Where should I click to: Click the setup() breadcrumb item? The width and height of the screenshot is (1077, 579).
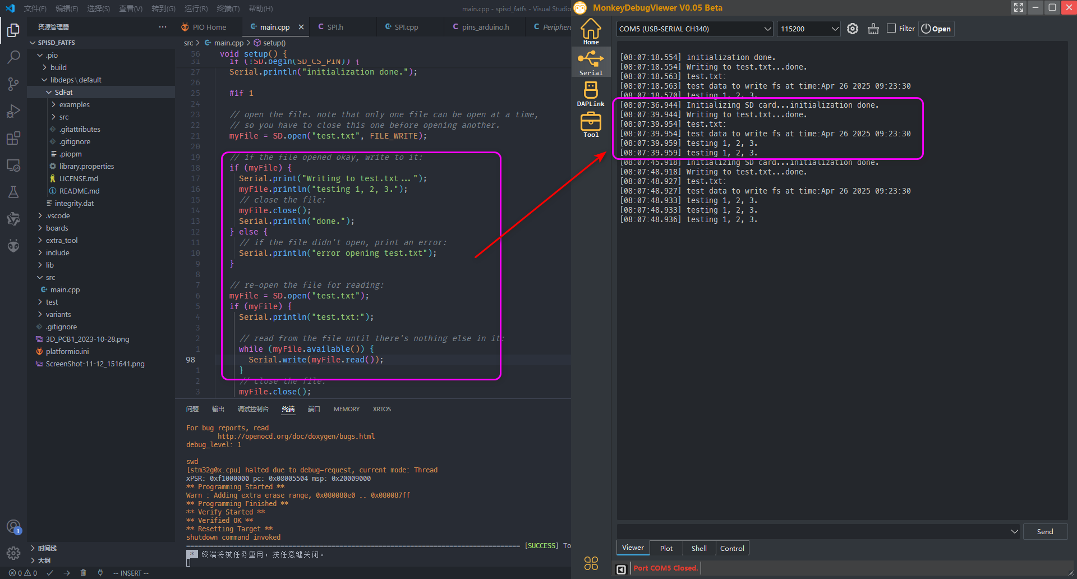[x=270, y=43]
